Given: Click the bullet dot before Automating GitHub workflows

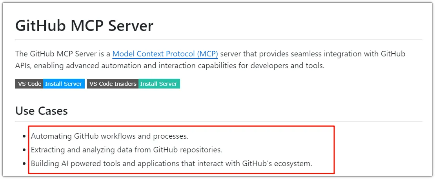Looking at the screenshot, I should coord(24,137).
